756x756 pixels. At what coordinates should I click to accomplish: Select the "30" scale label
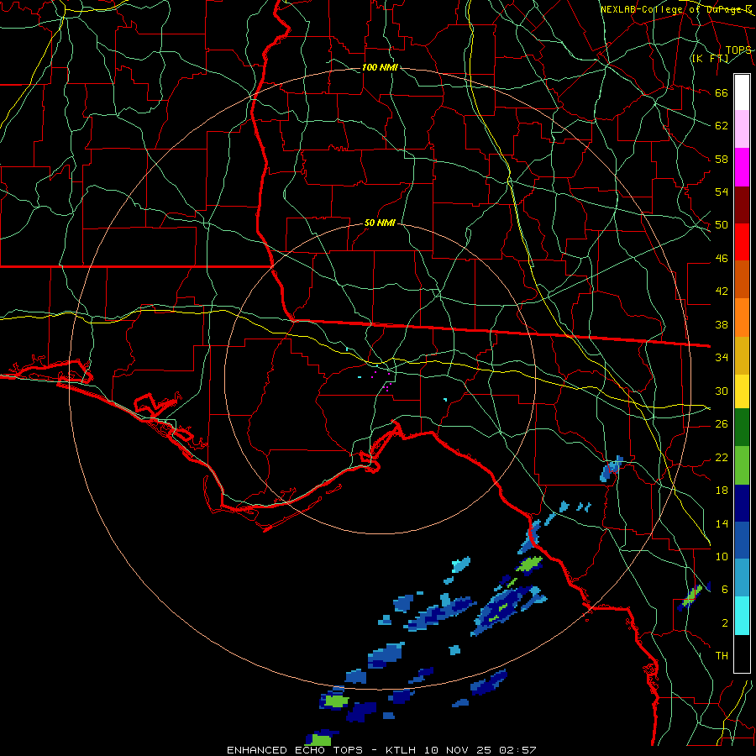coord(722,391)
